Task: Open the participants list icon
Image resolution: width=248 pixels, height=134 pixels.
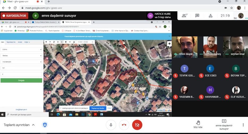Action: [184, 16]
